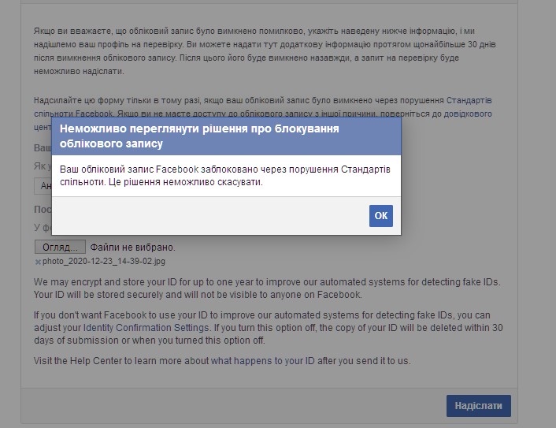Click the partially hidden bold "Ваш" label
The height and width of the screenshot is (428, 556).
tap(42, 148)
